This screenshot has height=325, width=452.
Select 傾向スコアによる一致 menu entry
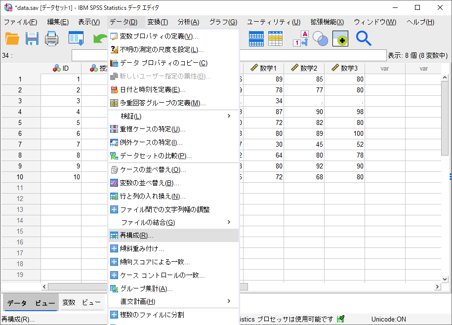[173, 262]
